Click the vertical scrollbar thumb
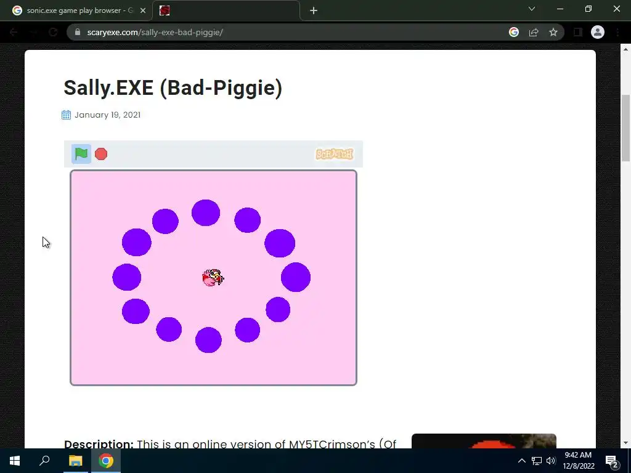 pyautogui.click(x=626, y=128)
